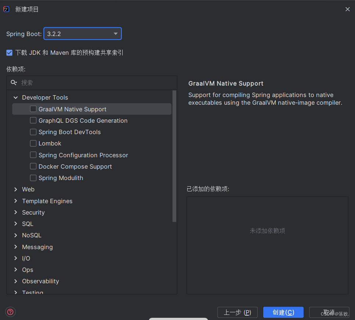Viewport: 355px width, 320px height.
Task: Select the Web tree label
Action: click(28, 189)
